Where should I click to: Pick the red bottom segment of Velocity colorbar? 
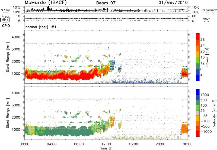pos(198,134)
